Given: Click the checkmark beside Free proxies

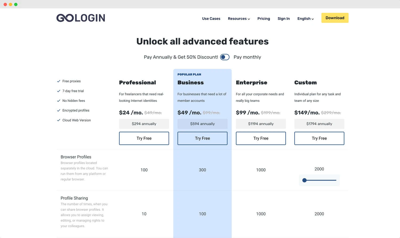Looking at the screenshot, I should pyautogui.click(x=59, y=81).
